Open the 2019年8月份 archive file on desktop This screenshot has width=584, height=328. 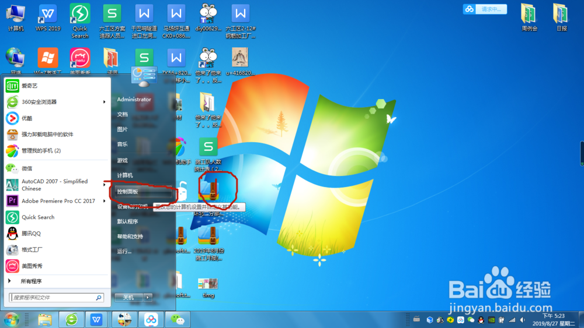(209, 244)
